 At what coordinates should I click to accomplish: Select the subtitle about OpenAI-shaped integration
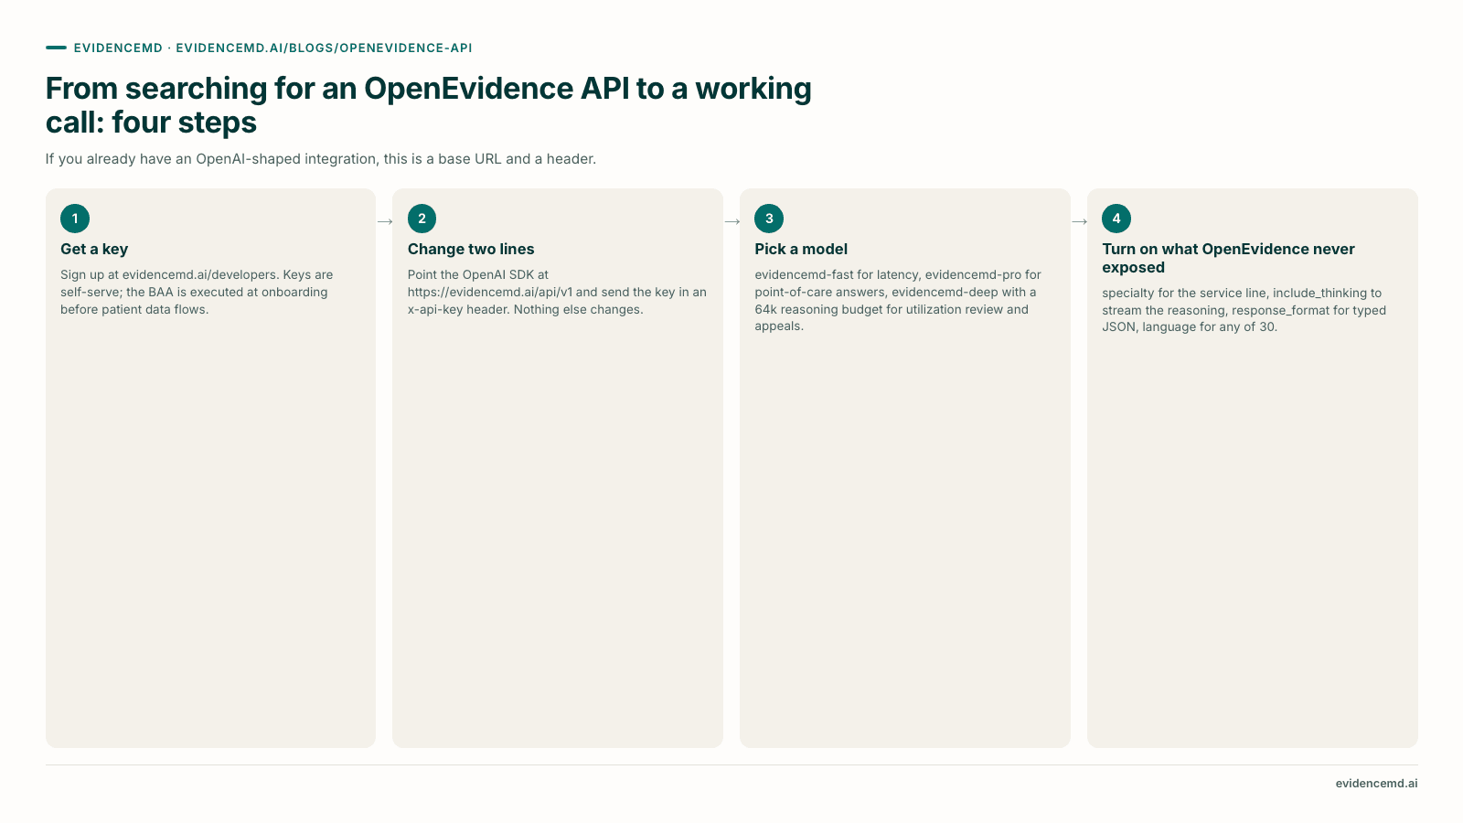[x=321, y=159]
